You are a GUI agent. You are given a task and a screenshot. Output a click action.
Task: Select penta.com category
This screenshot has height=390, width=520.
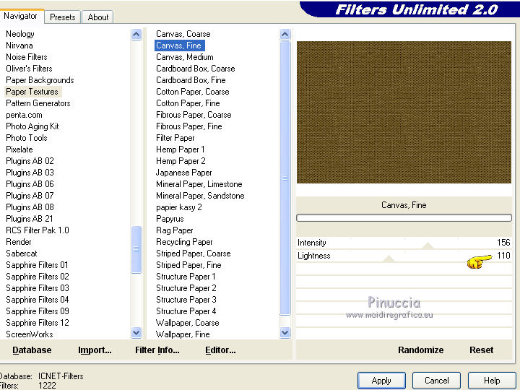pyautogui.click(x=24, y=115)
